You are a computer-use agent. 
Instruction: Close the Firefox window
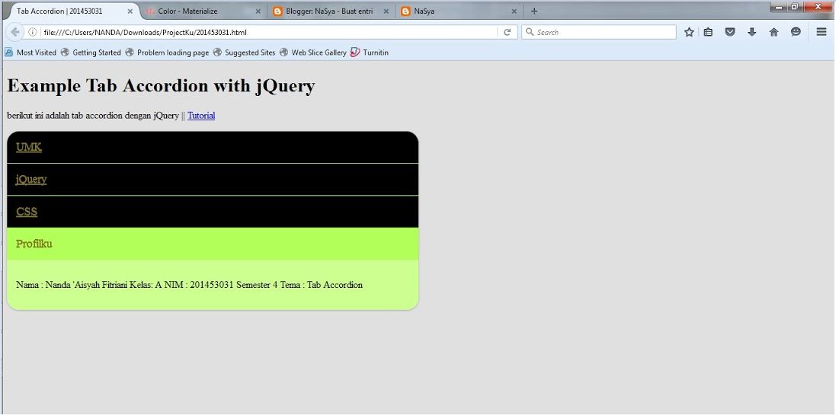point(818,7)
